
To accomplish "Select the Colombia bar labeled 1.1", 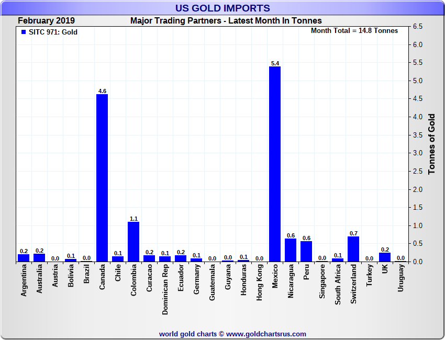I will tap(133, 242).
